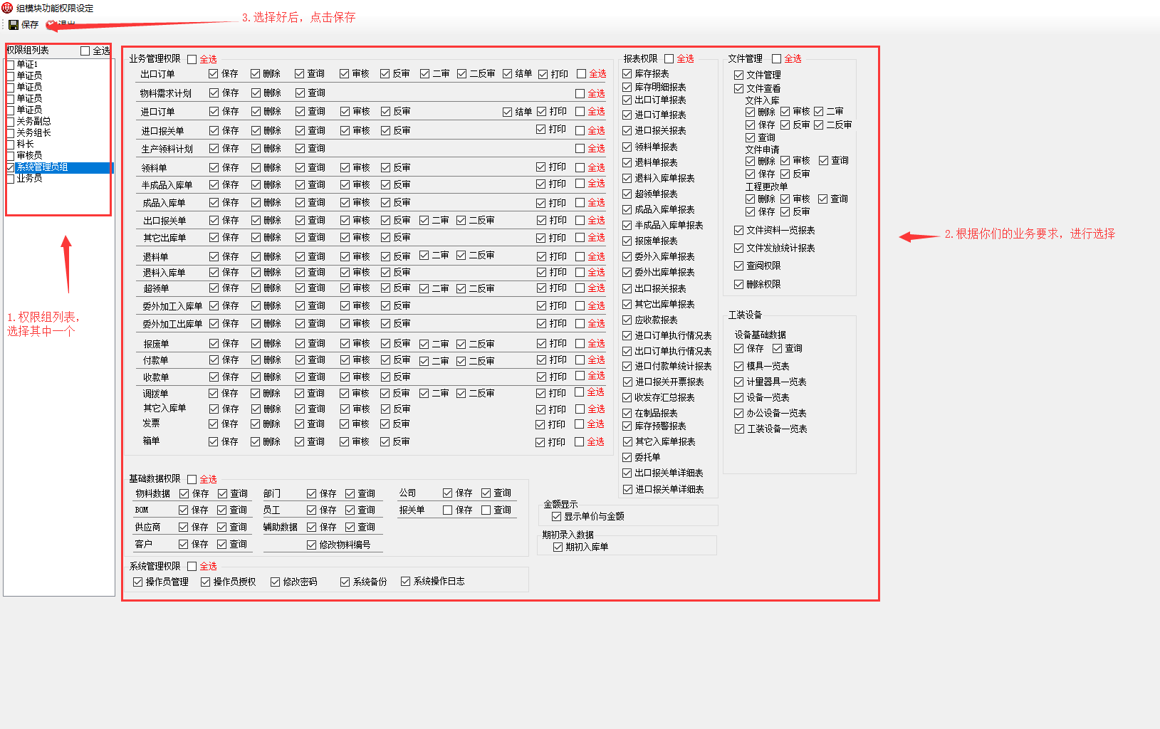
Task: Uncheck 查询 under 工程更改单
Action: tap(822, 199)
